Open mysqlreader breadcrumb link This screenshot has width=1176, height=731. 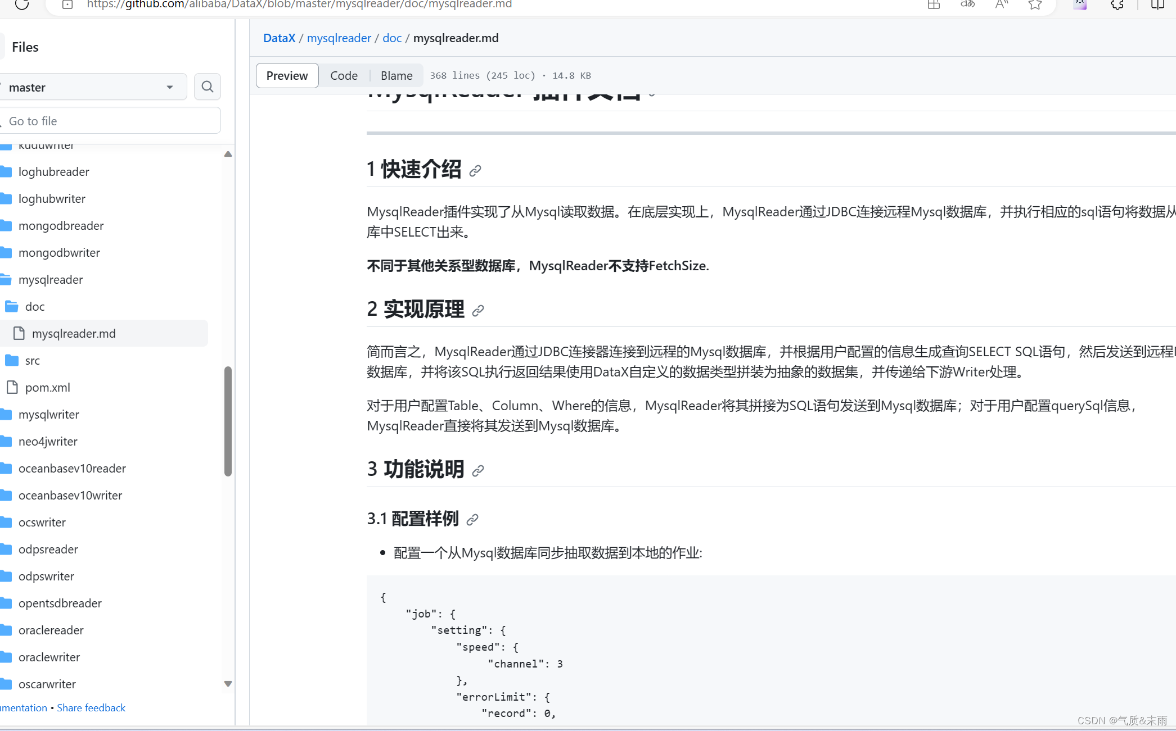pos(339,38)
